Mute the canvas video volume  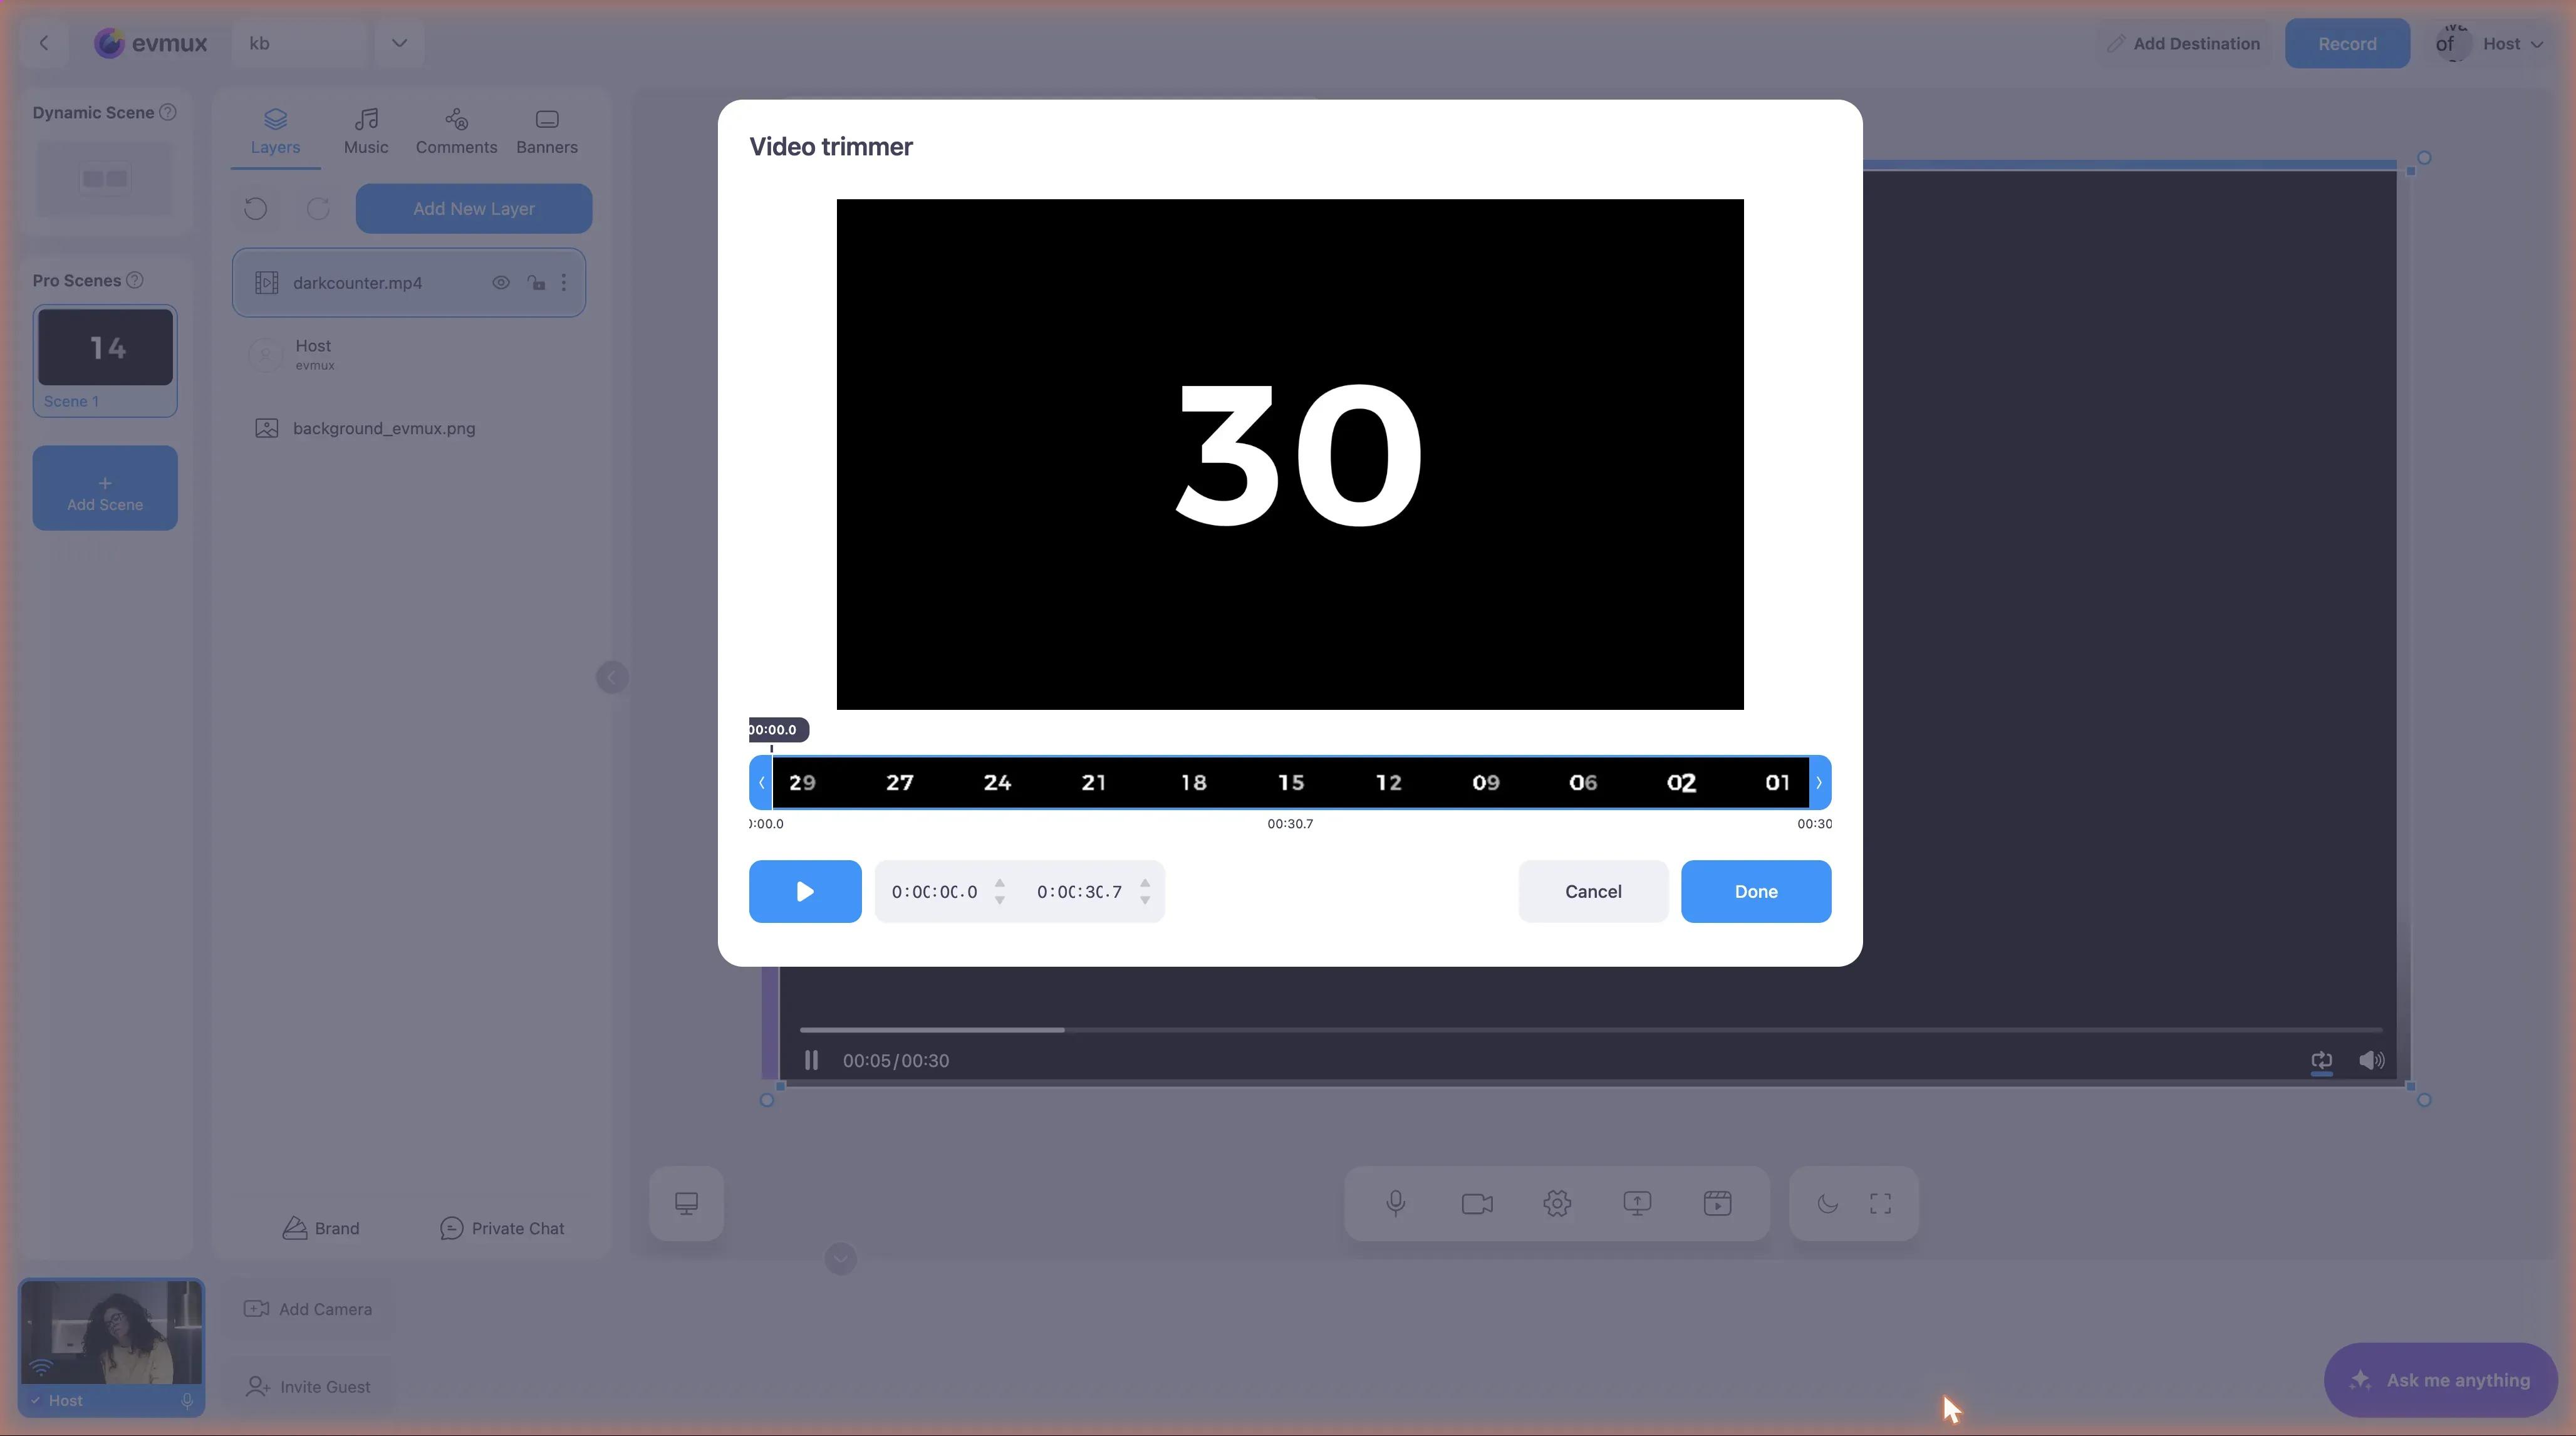2371,1060
